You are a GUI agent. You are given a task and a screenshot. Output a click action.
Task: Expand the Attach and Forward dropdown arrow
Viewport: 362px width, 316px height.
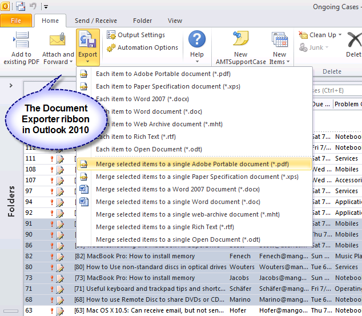(x=71, y=62)
